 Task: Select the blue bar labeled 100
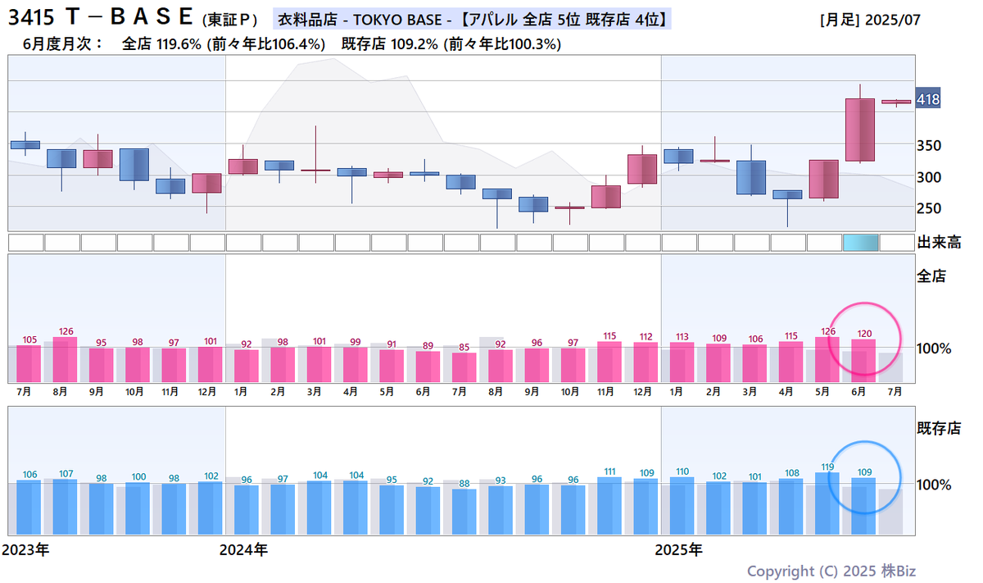point(138,508)
